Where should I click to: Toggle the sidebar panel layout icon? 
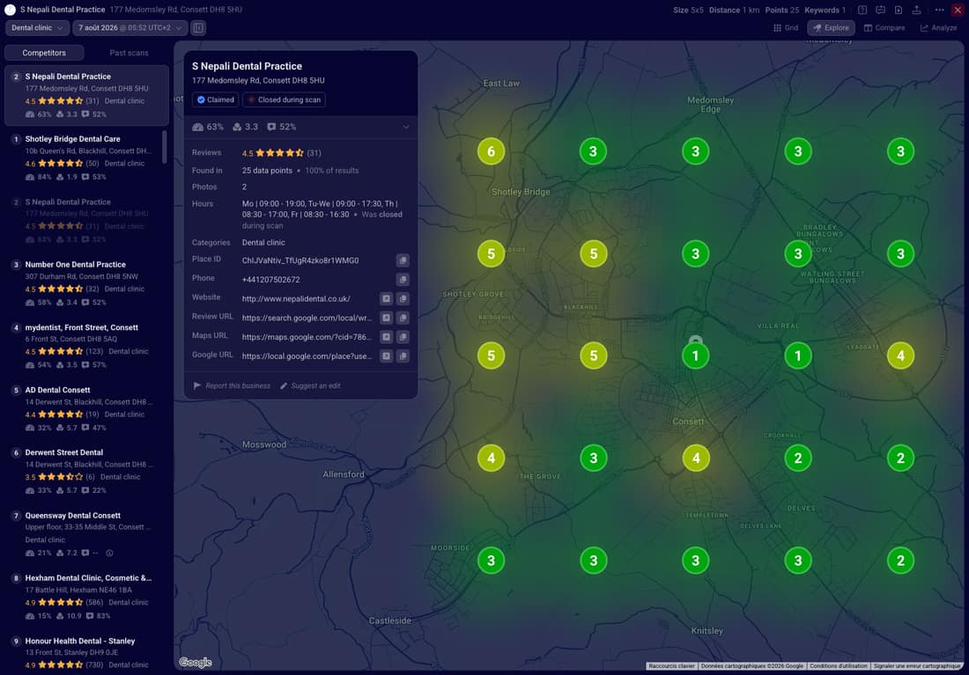coord(197,28)
